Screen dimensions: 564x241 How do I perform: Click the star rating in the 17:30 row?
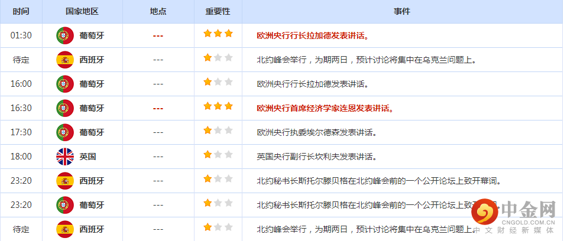click(x=218, y=131)
